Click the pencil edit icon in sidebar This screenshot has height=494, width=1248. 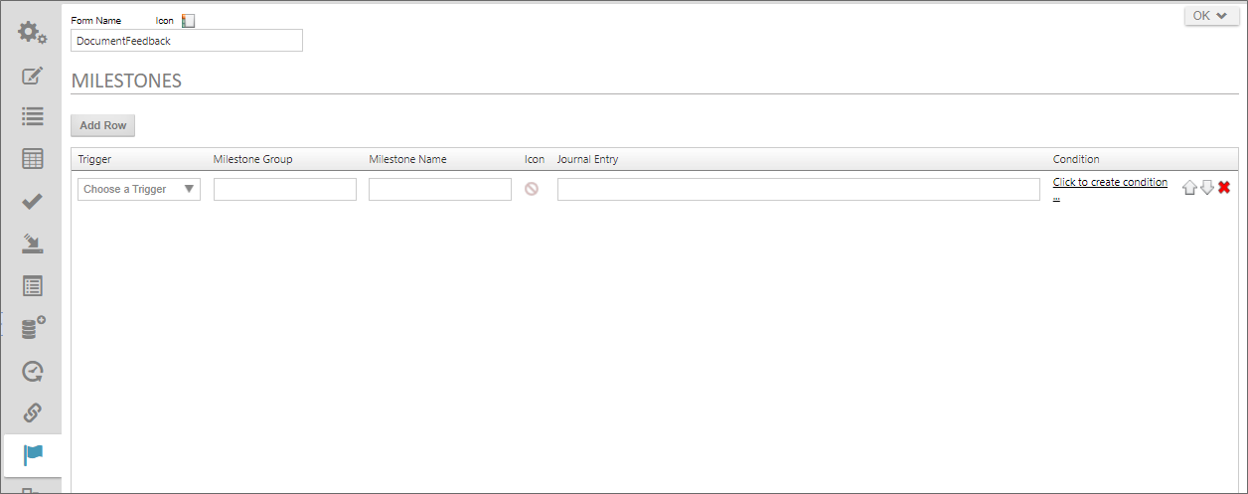tap(33, 76)
